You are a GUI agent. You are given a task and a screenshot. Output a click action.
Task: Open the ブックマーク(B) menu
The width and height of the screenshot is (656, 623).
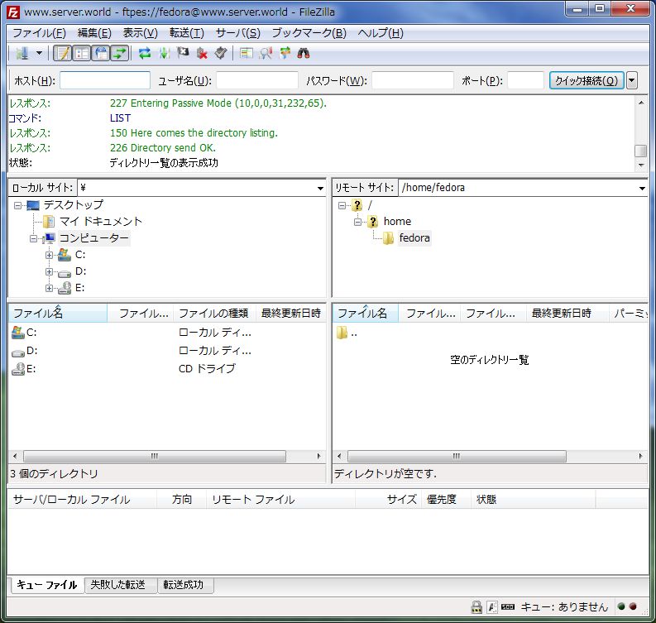coord(309,32)
